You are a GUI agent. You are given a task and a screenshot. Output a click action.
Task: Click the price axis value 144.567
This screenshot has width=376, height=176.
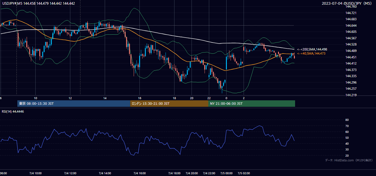tap(350, 38)
